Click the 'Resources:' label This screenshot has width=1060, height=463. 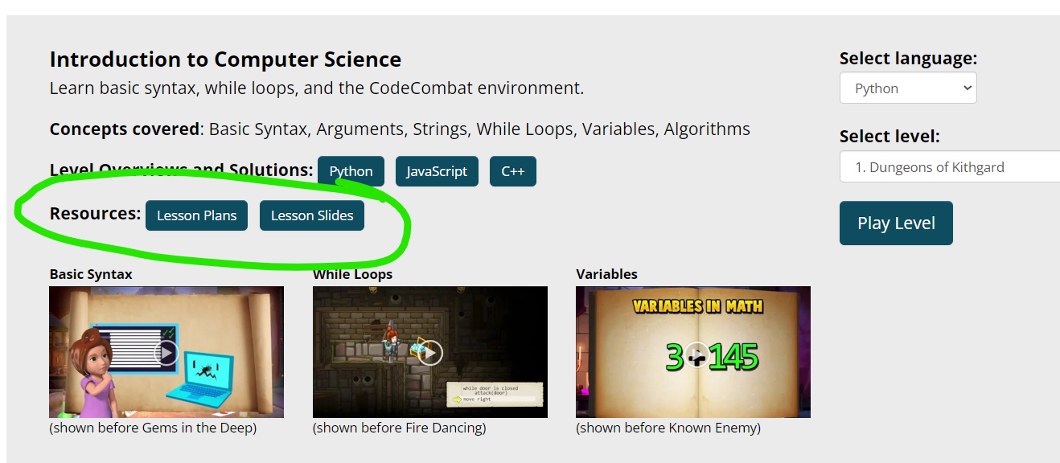95,214
